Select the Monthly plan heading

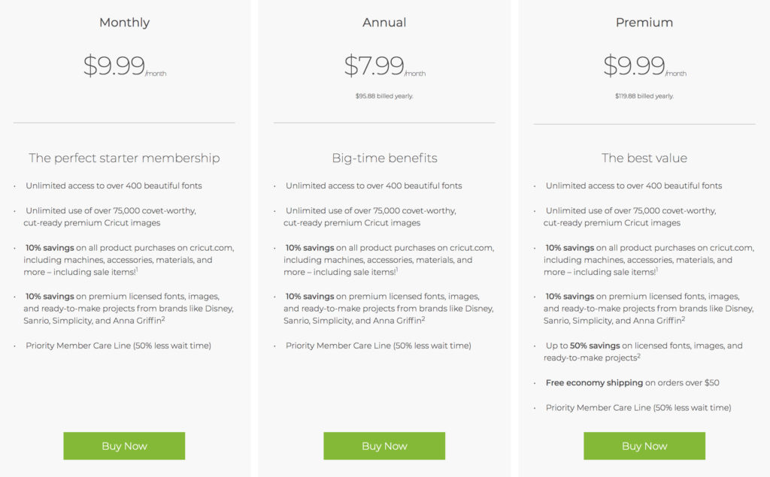point(124,23)
